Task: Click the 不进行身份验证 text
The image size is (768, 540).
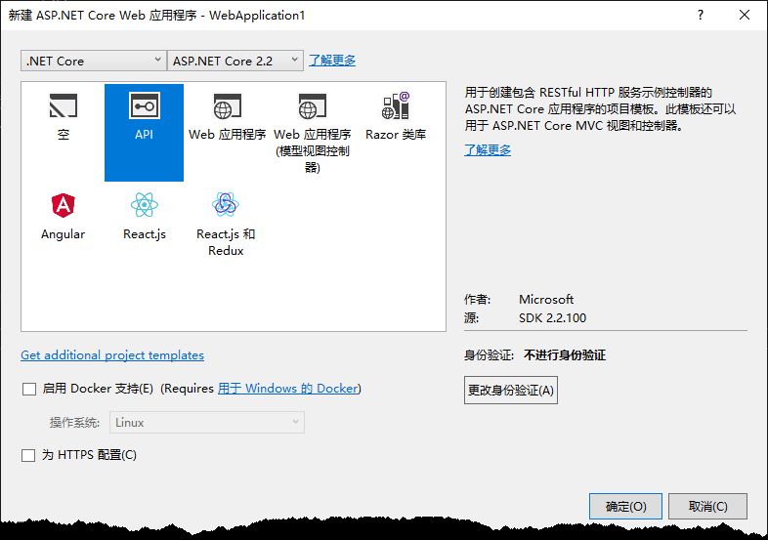Action: (565, 354)
